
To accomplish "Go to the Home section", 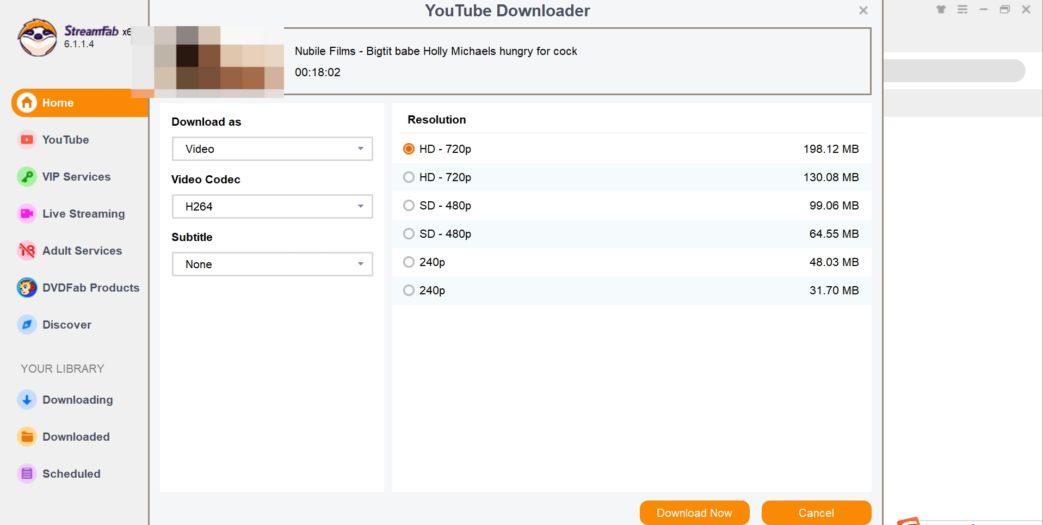I will point(79,103).
